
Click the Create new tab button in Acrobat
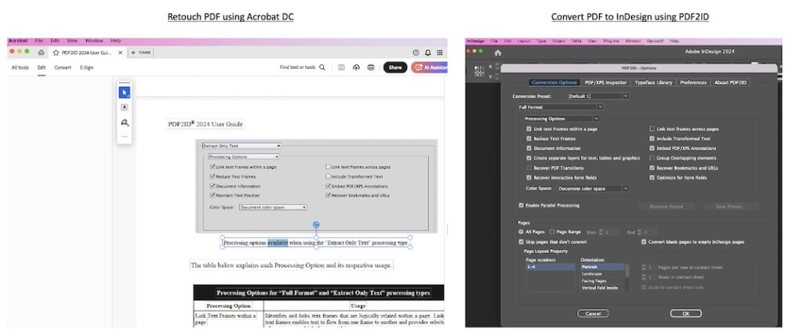click(x=140, y=52)
